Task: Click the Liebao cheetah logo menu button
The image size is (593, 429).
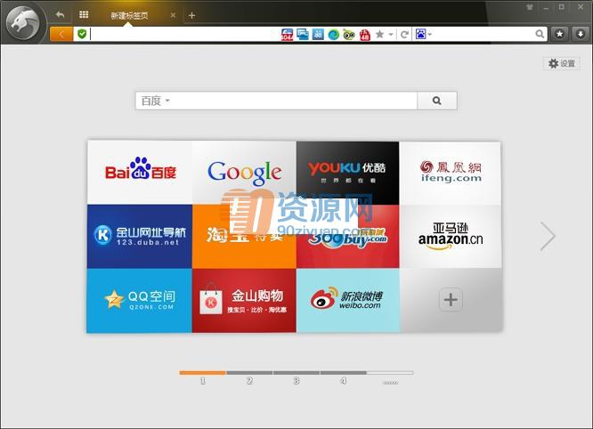Action: click(24, 23)
